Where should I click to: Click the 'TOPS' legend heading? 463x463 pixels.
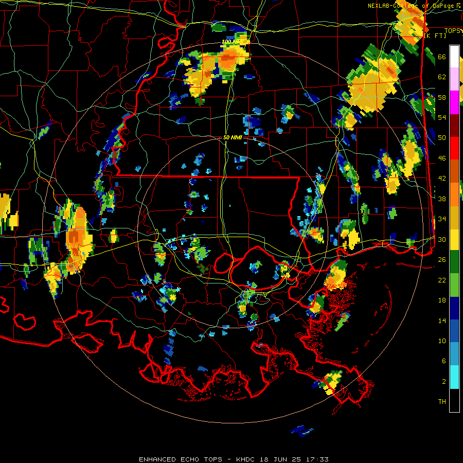pyautogui.click(x=452, y=31)
